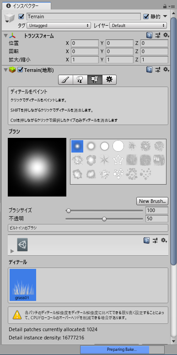Select the sparse scattered dots brush

(145, 175)
